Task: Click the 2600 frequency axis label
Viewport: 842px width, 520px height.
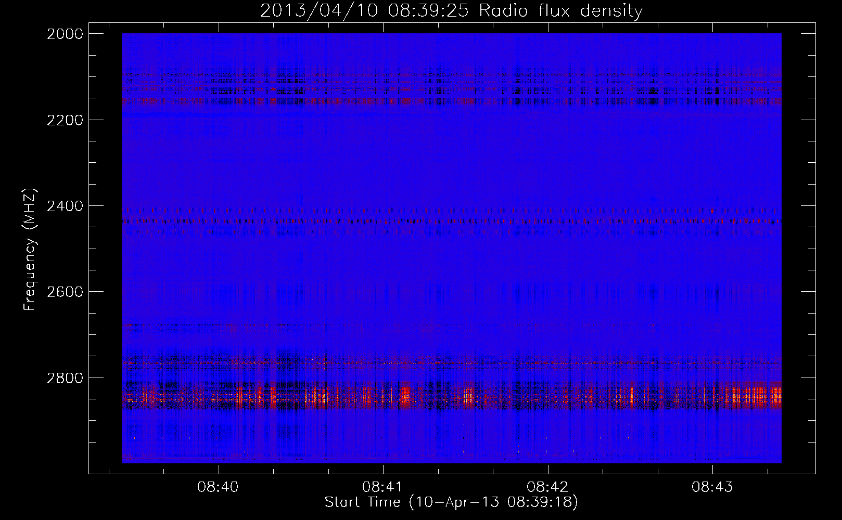Action: click(65, 292)
